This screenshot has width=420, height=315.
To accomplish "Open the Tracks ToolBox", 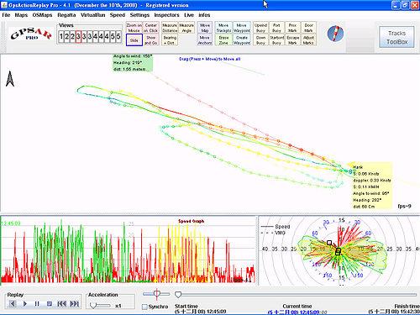I will (x=396, y=37).
